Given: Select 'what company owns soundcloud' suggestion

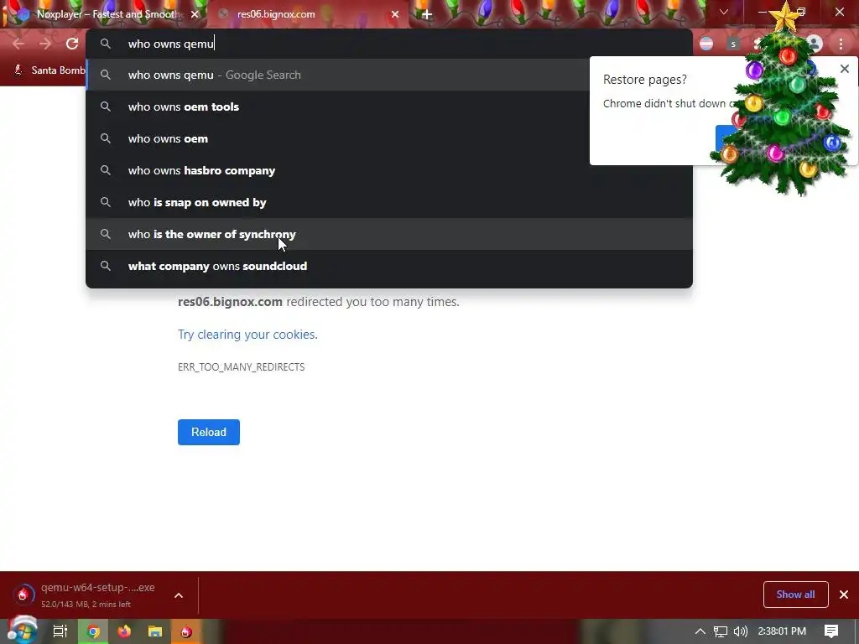Looking at the screenshot, I should tap(389, 266).
